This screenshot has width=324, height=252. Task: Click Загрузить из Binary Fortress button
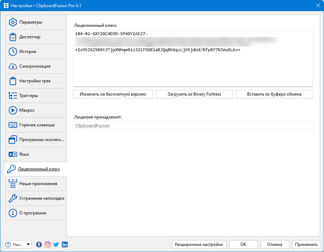click(195, 94)
